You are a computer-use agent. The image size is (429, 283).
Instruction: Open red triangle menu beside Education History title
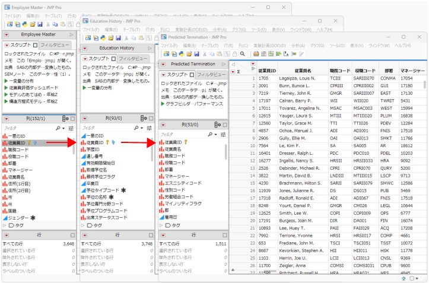85,49
